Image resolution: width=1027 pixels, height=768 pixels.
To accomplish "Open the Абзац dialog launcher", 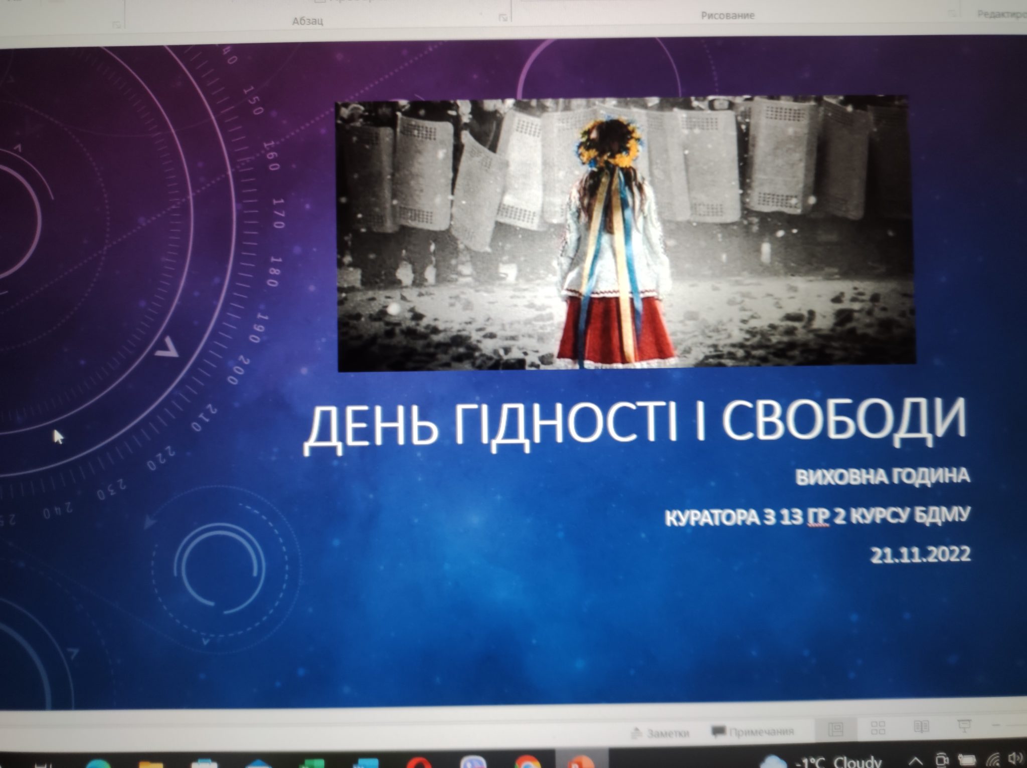I will click(503, 18).
